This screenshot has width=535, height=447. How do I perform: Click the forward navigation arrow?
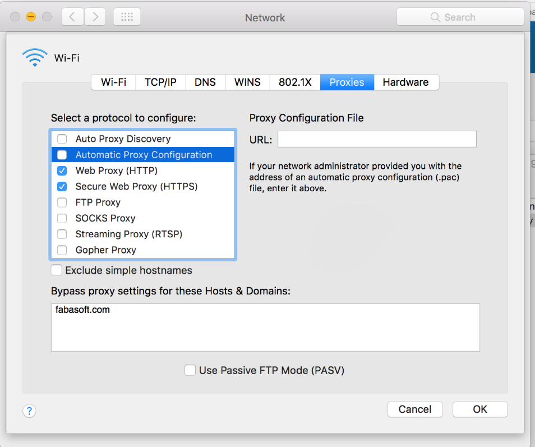95,17
